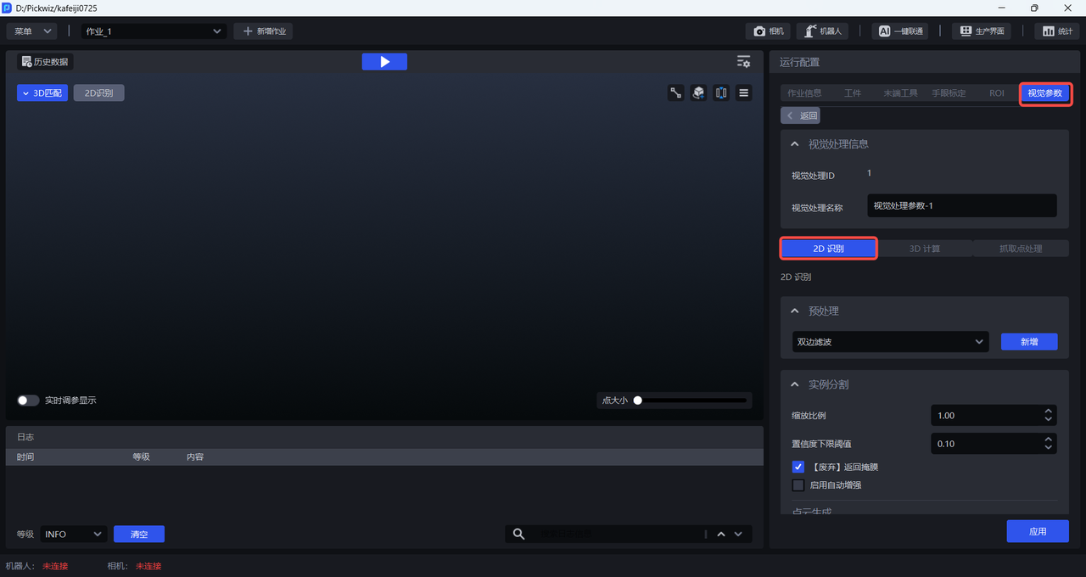Open the robot (机器人) settings

click(822, 31)
